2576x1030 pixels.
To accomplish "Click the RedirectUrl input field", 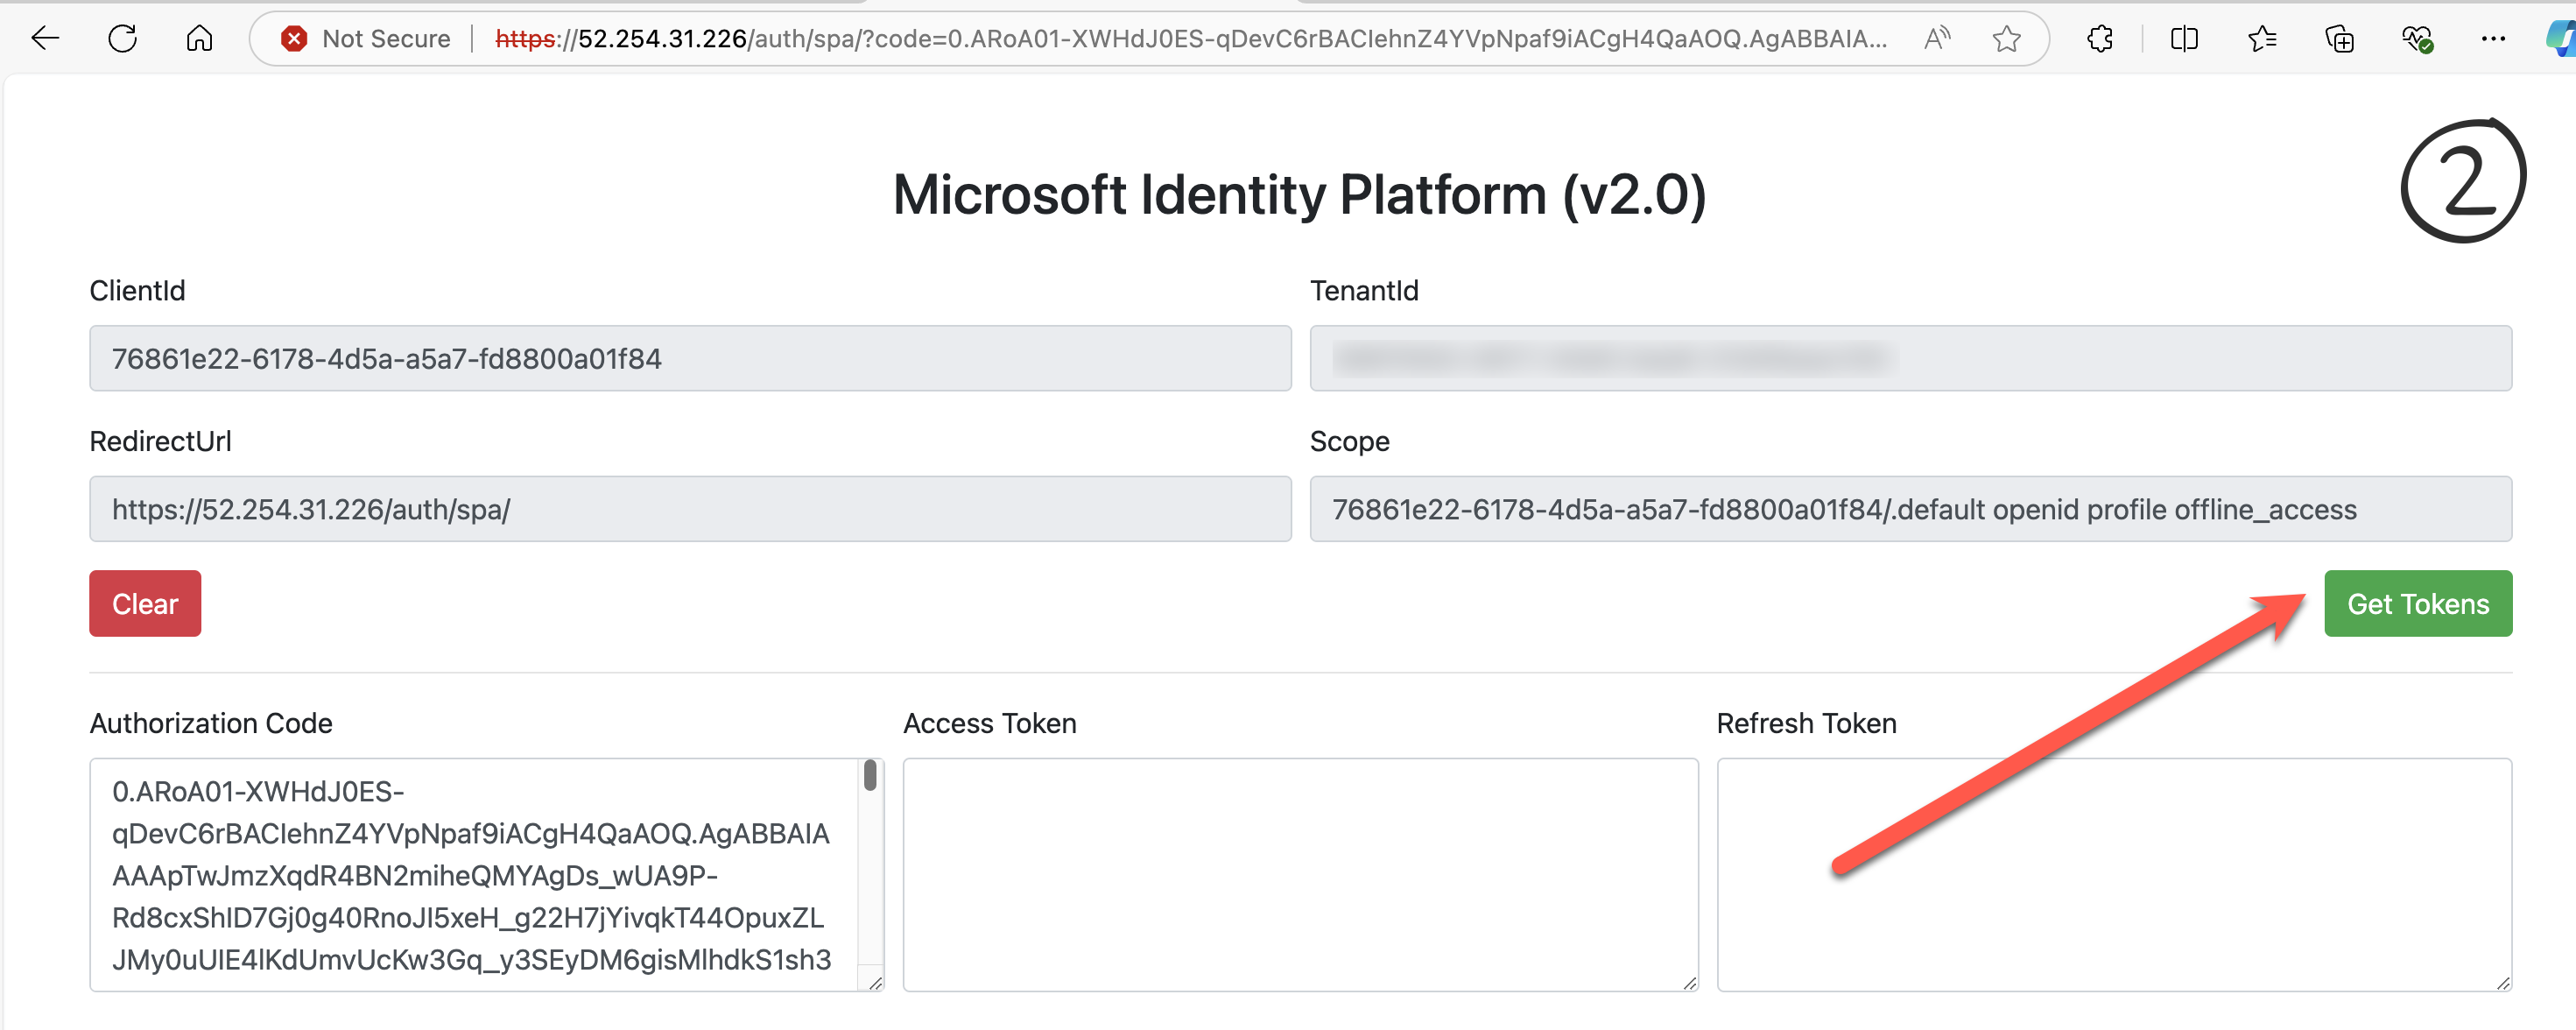I will (x=690, y=509).
